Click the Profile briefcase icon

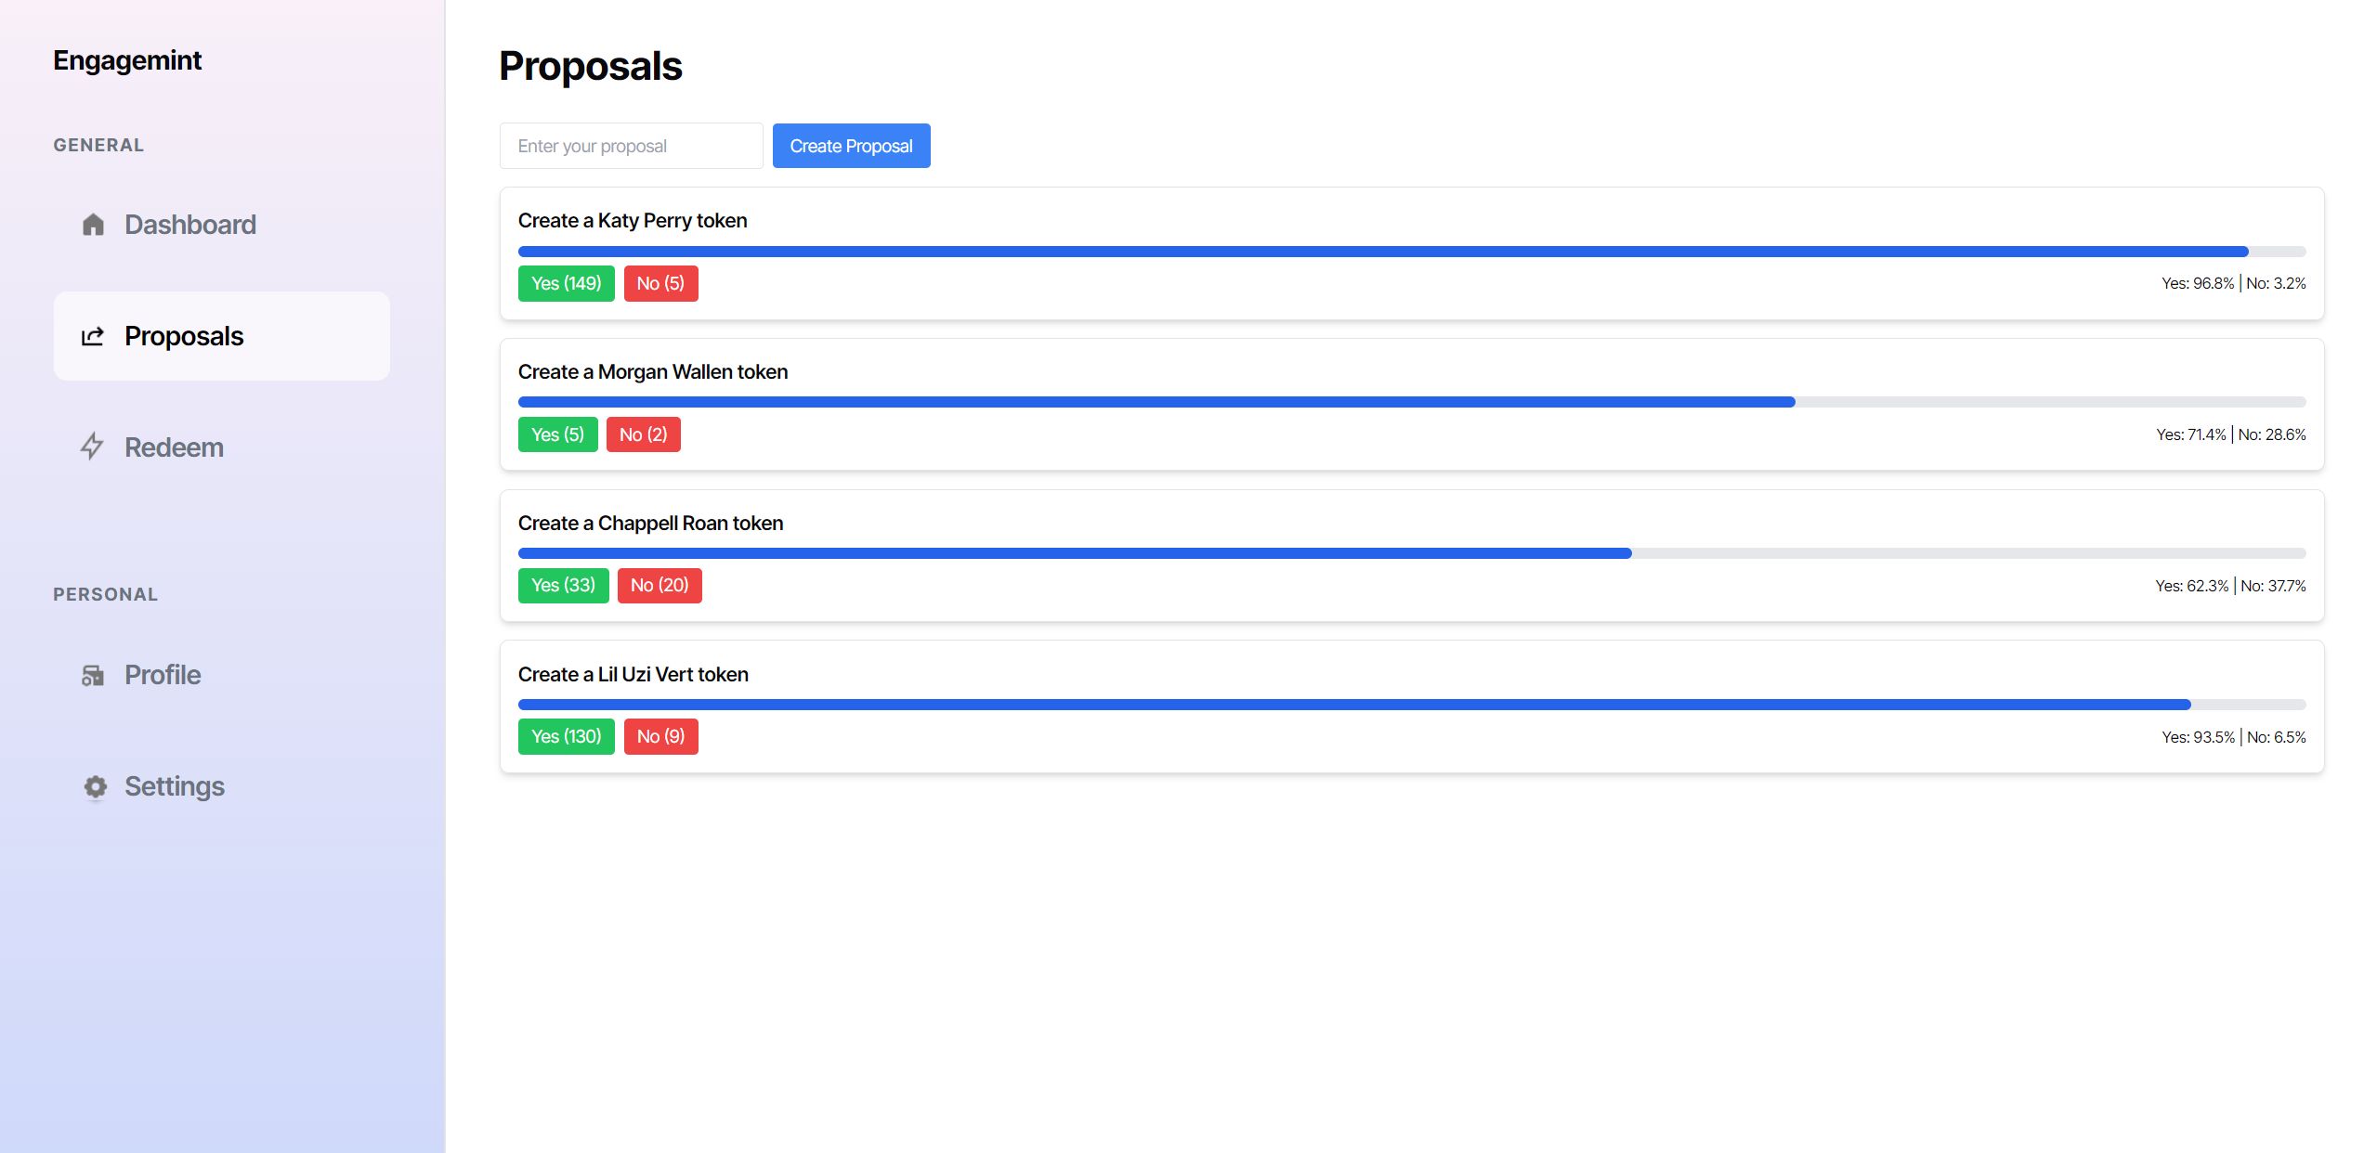pyautogui.click(x=94, y=673)
